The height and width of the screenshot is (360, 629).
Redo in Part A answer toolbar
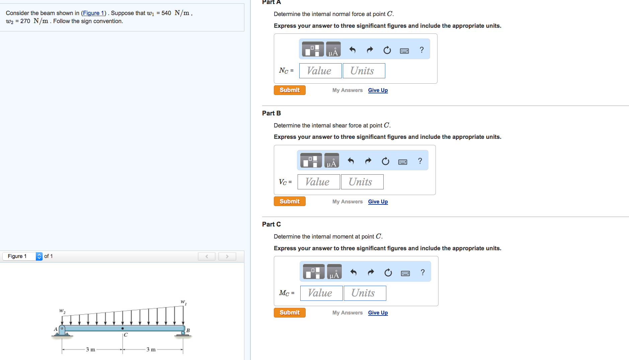[x=370, y=50]
